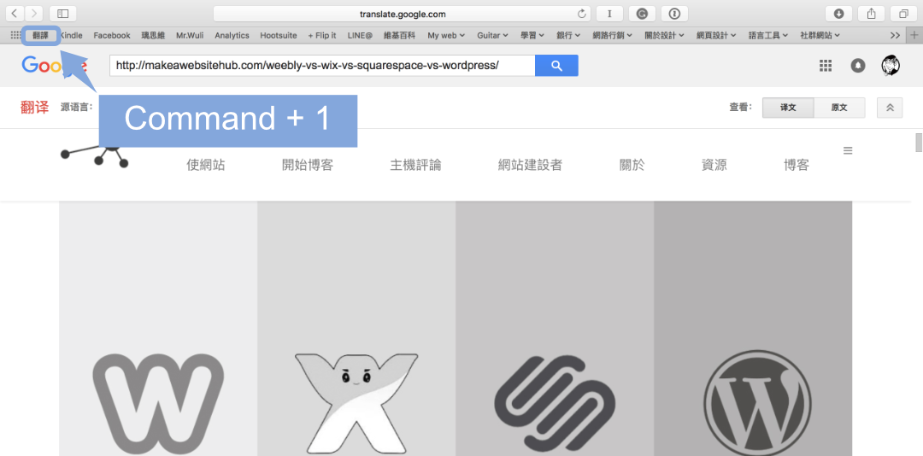
Task: Open the Analytics bookmark
Action: [232, 35]
